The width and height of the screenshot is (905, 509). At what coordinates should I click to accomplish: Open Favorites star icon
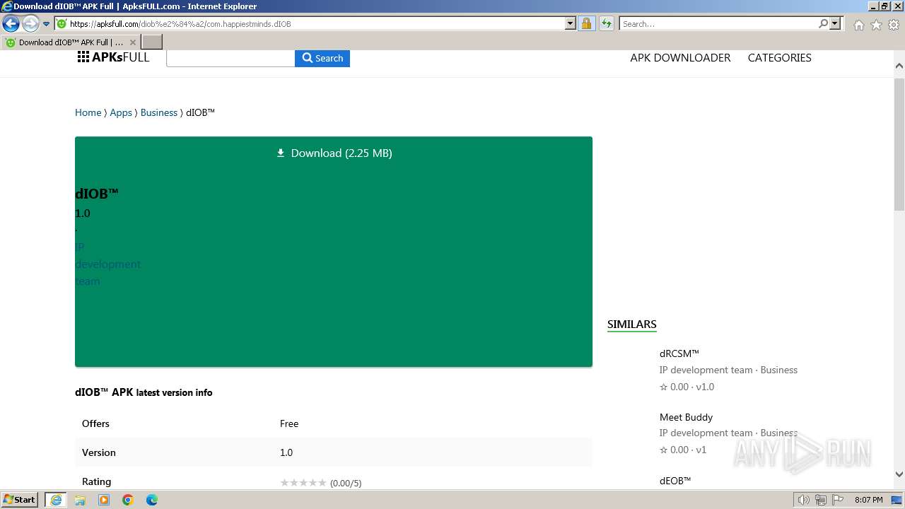pyautogui.click(x=876, y=25)
